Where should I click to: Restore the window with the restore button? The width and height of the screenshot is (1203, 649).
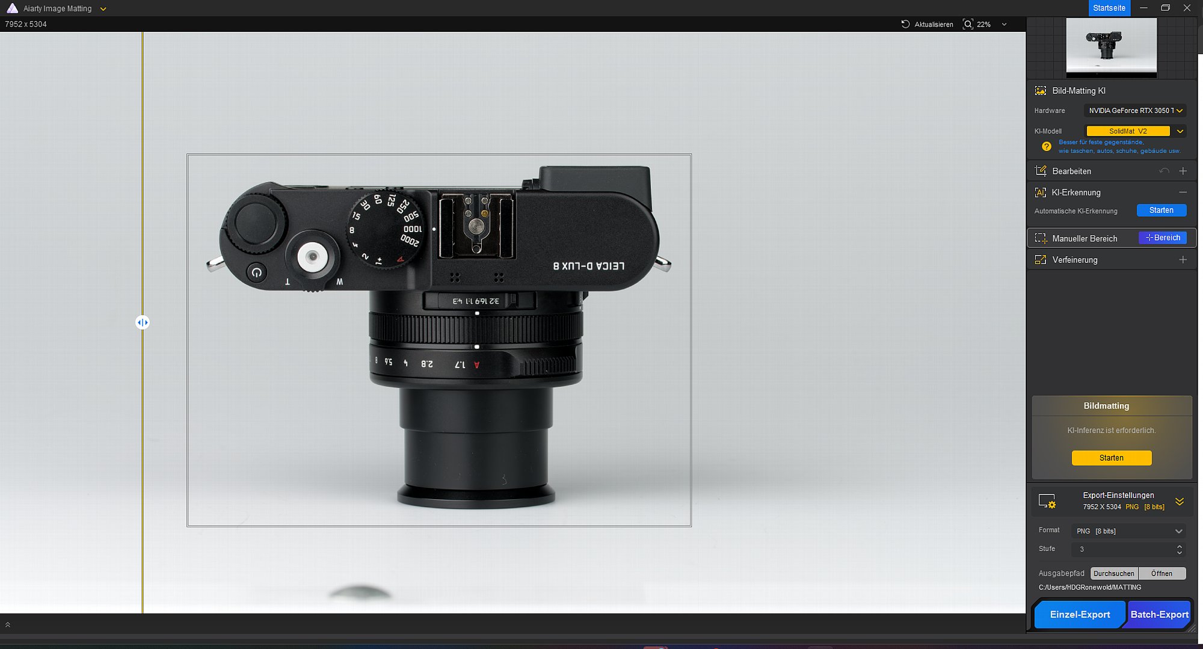click(x=1165, y=8)
